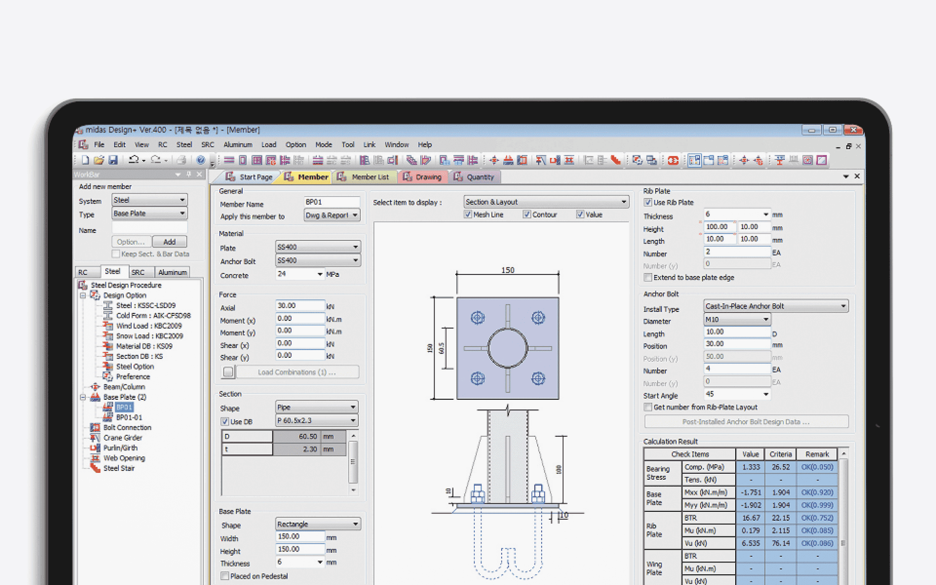Open the File menu
936x585 pixels.
[99, 145]
